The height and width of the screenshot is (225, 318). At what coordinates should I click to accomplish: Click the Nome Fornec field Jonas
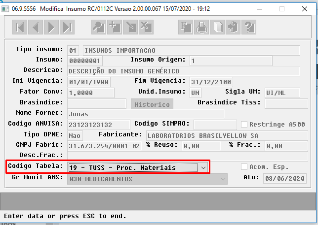coord(146,114)
